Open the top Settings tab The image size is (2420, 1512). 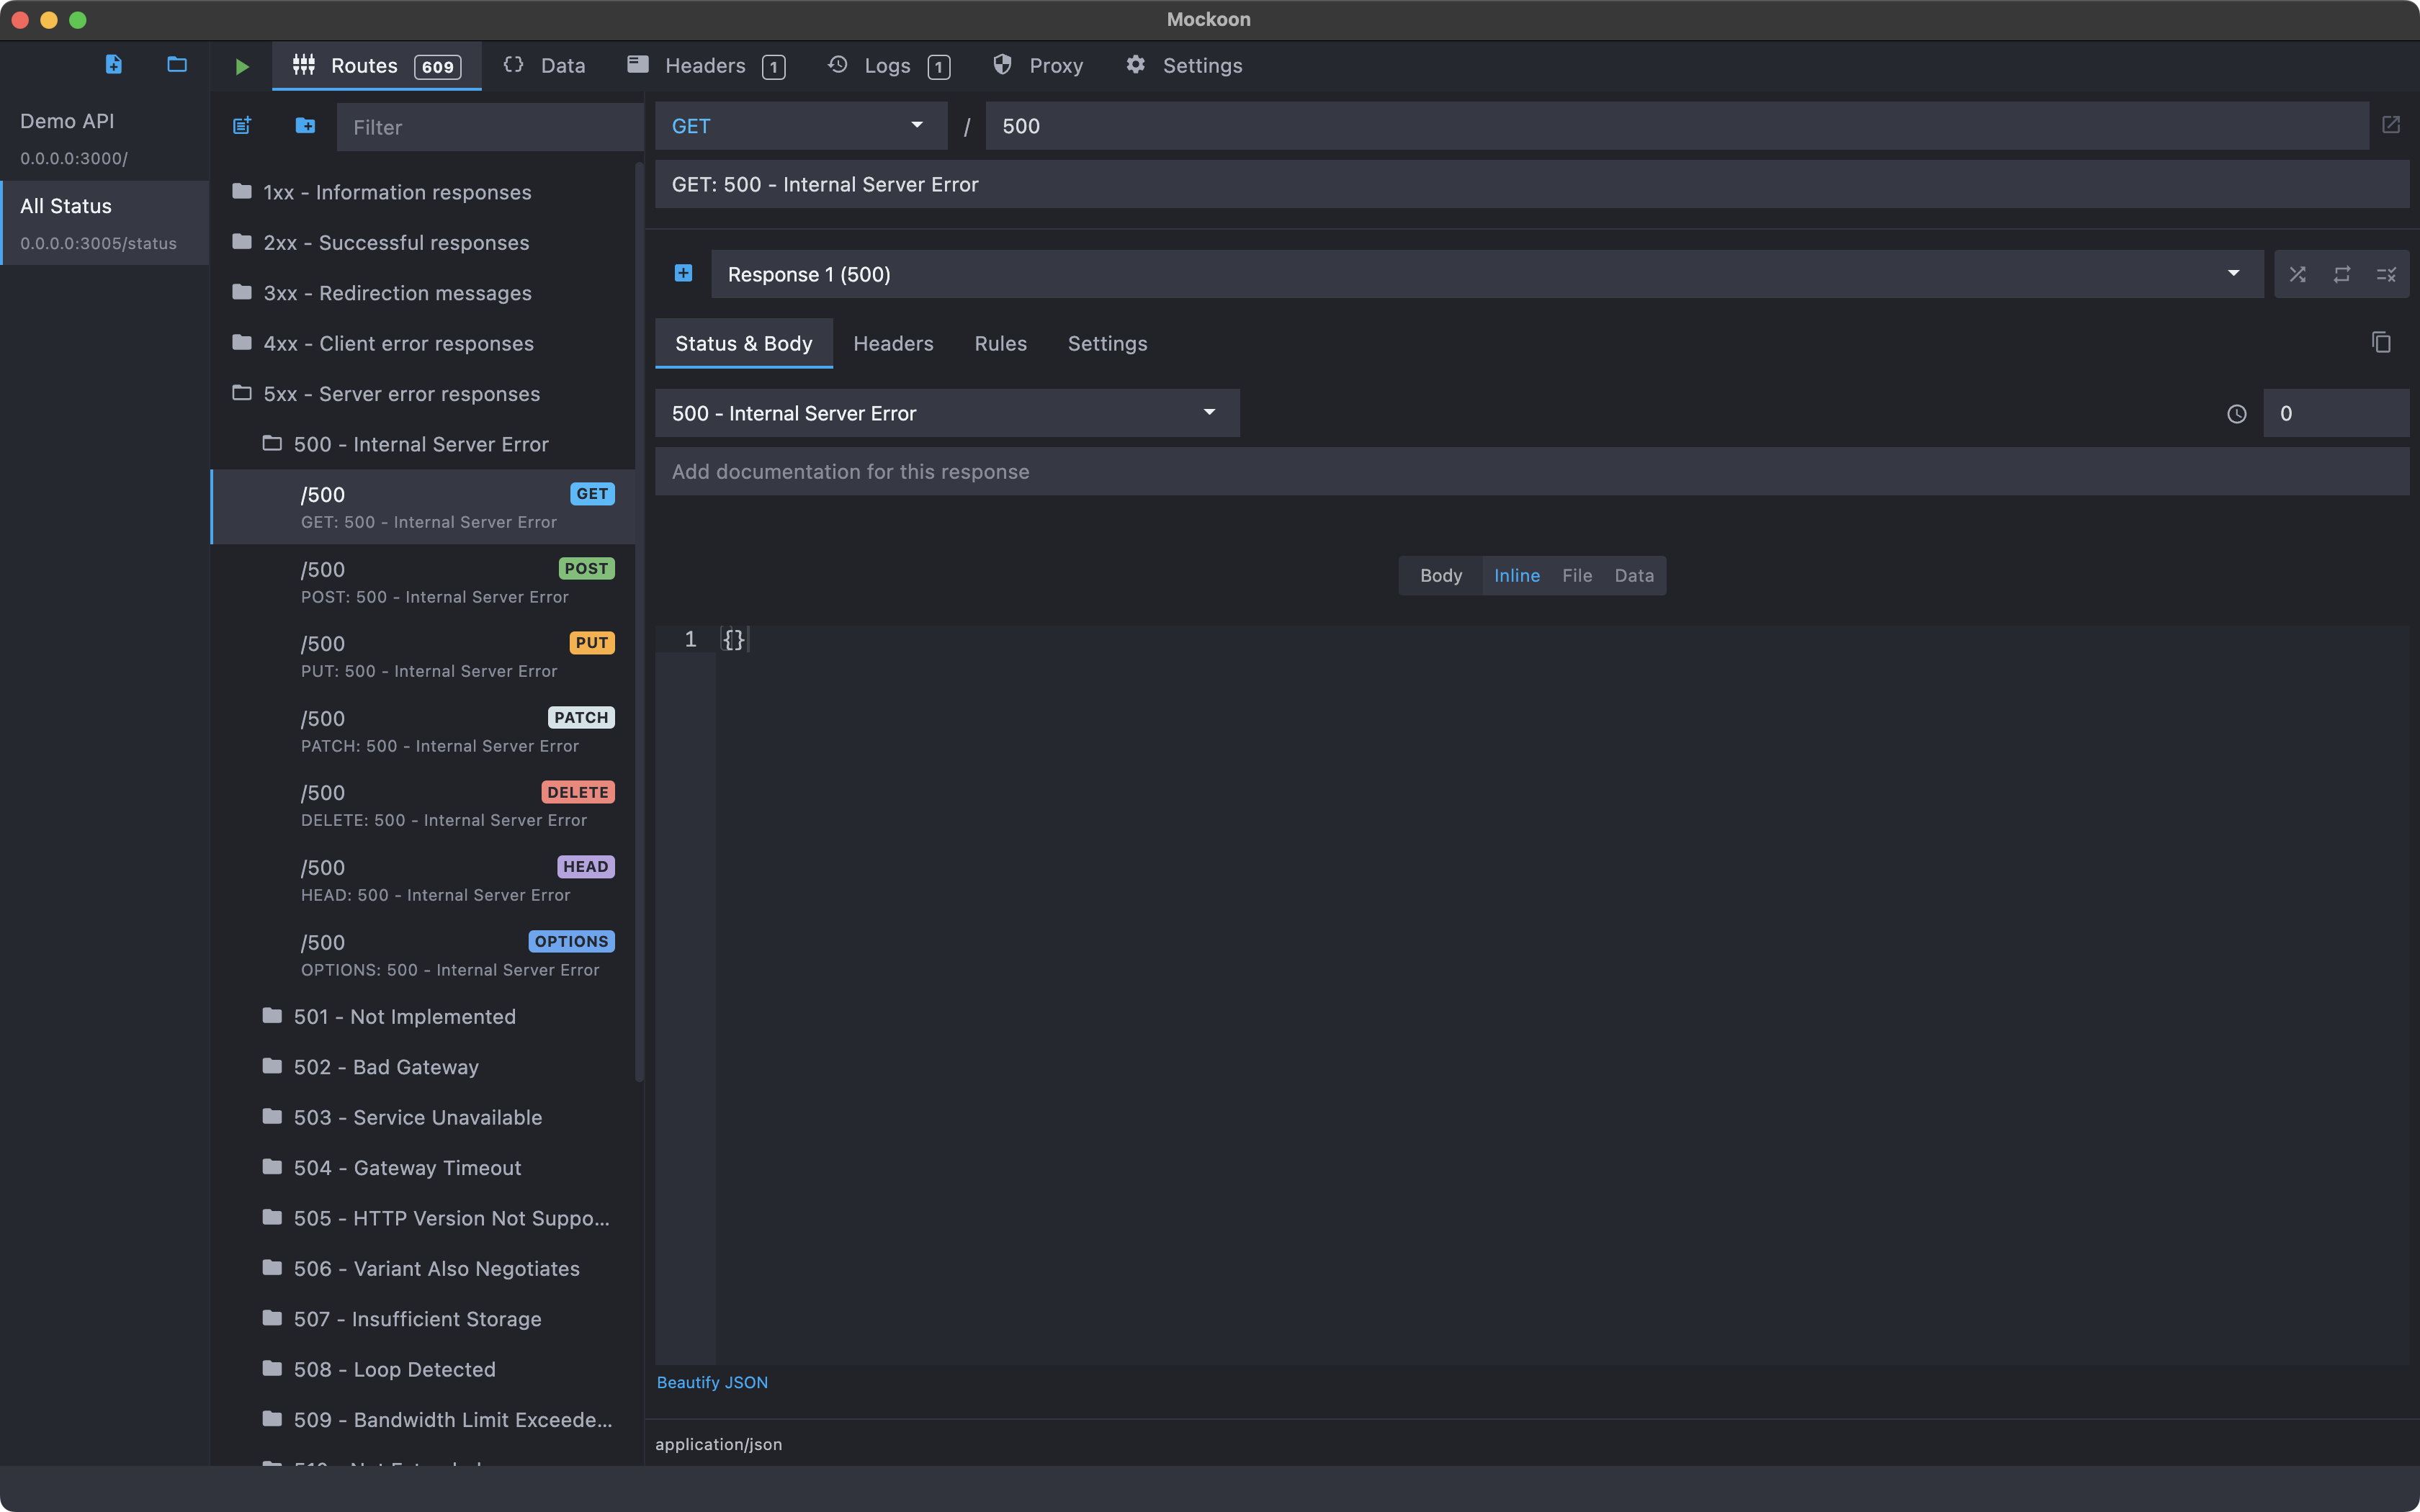[1184, 66]
